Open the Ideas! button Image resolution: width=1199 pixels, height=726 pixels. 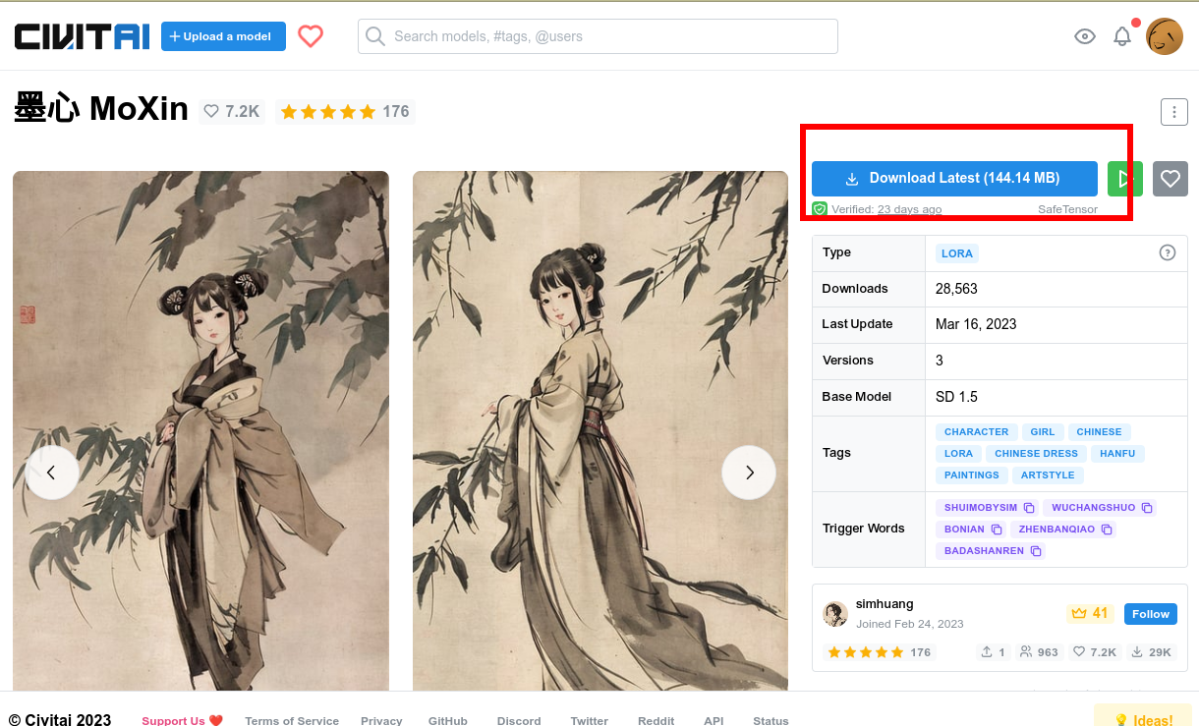click(x=1145, y=716)
